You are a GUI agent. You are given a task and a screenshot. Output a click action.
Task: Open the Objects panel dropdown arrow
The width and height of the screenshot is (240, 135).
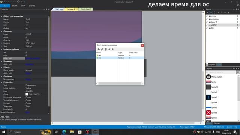coord(234,69)
